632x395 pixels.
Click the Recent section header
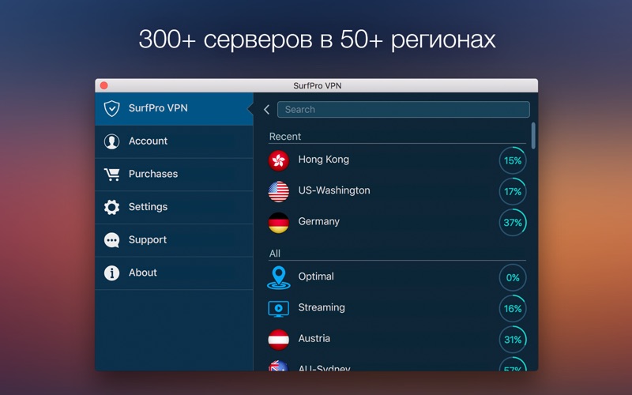(x=285, y=137)
